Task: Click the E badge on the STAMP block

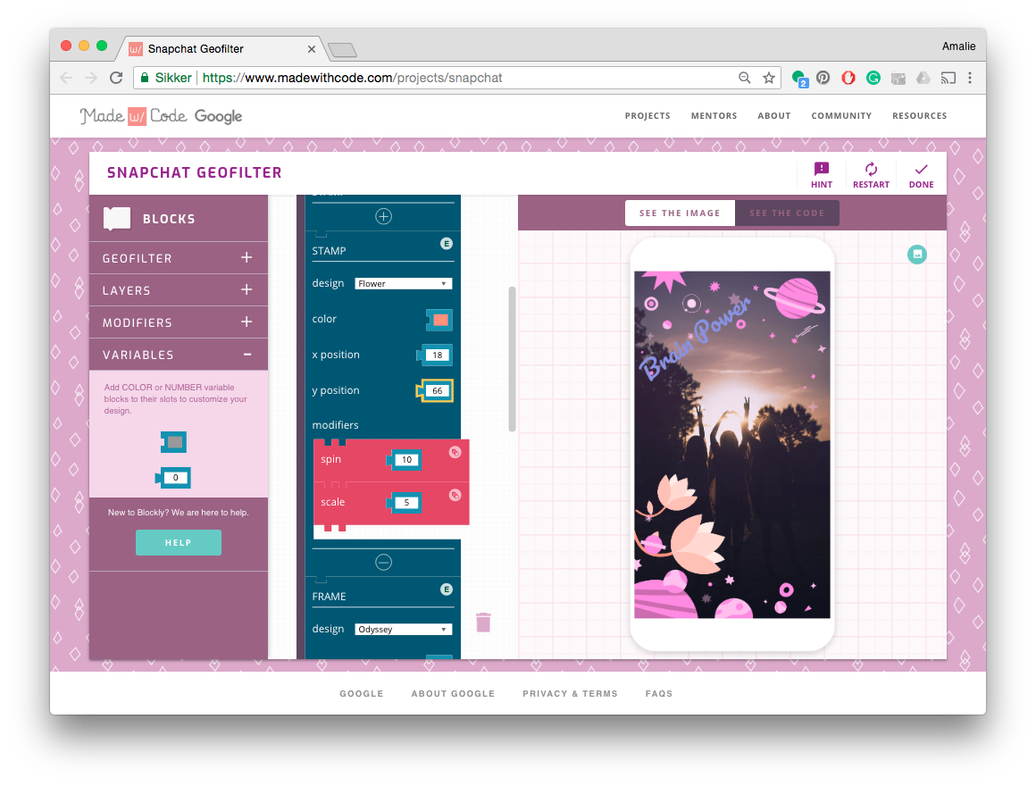Action: [x=447, y=244]
